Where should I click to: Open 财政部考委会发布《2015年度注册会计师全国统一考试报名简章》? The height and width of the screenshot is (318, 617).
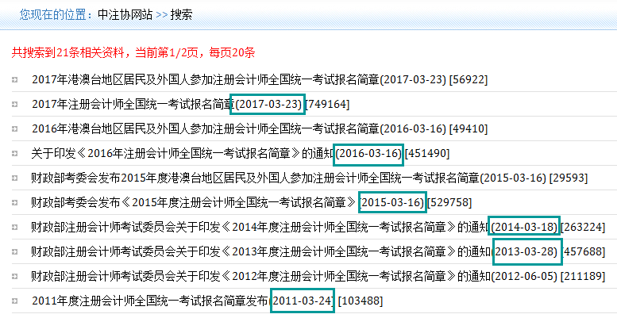195,202
